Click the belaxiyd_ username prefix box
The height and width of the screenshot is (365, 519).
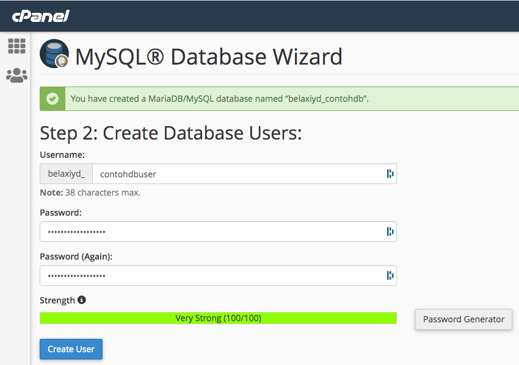click(x=66, y=174)
